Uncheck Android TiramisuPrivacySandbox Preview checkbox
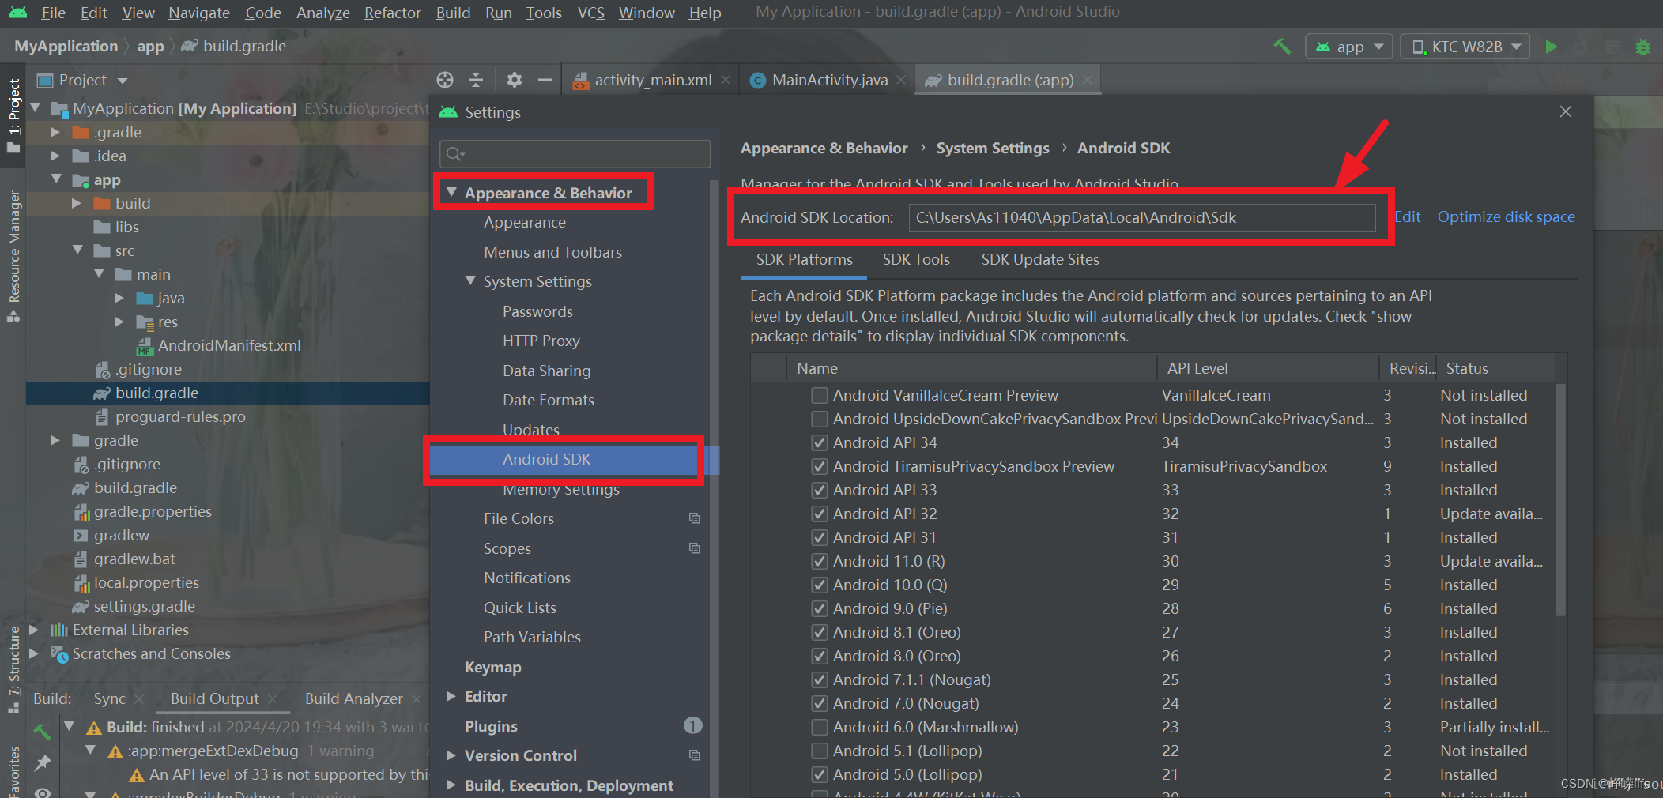 820,466
